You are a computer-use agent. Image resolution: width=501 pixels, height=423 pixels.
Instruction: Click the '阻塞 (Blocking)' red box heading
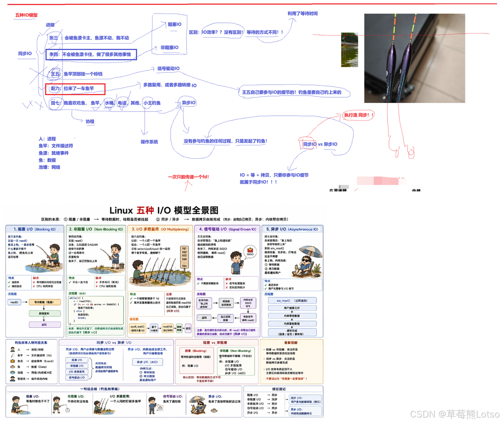tap(195, 351)
